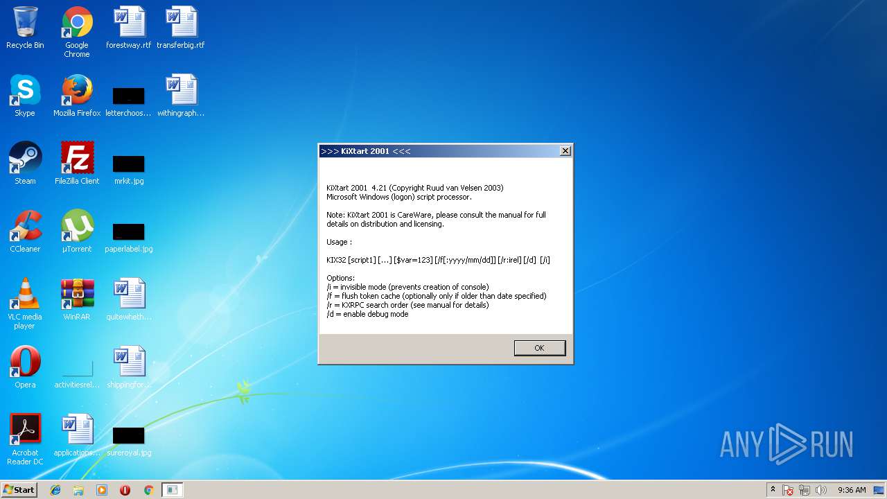This screenshot has height=499, width=887.
Task: Select the Steam desktop shortcut
Action: (25, 164)
